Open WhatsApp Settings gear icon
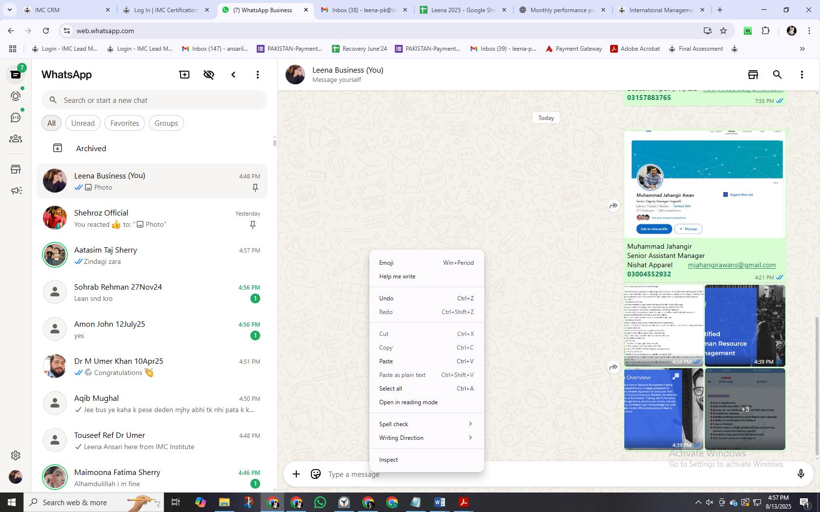The width and height of the screenshot is (820, 512). tap(16, 455)
